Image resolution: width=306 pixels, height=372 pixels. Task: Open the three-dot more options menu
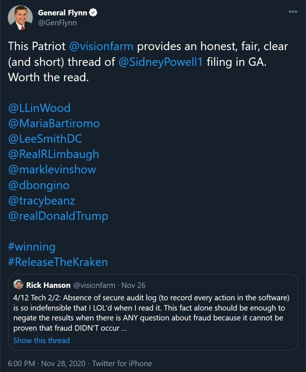point(293,12)
